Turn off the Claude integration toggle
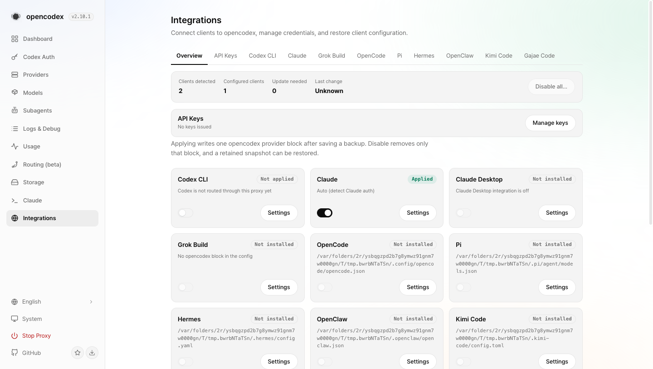 click(325, 213)
